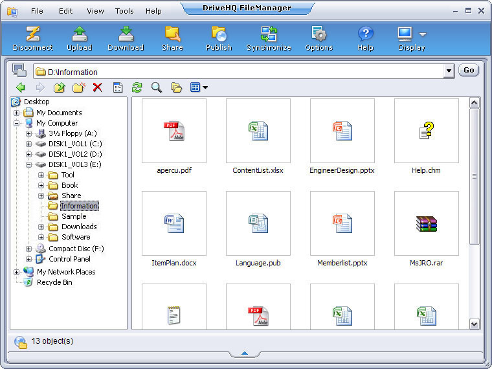Image resolution: width=492 pixels, height=369 pixels.
Task: Select My Network Places in tree
Action: (66, 272)
